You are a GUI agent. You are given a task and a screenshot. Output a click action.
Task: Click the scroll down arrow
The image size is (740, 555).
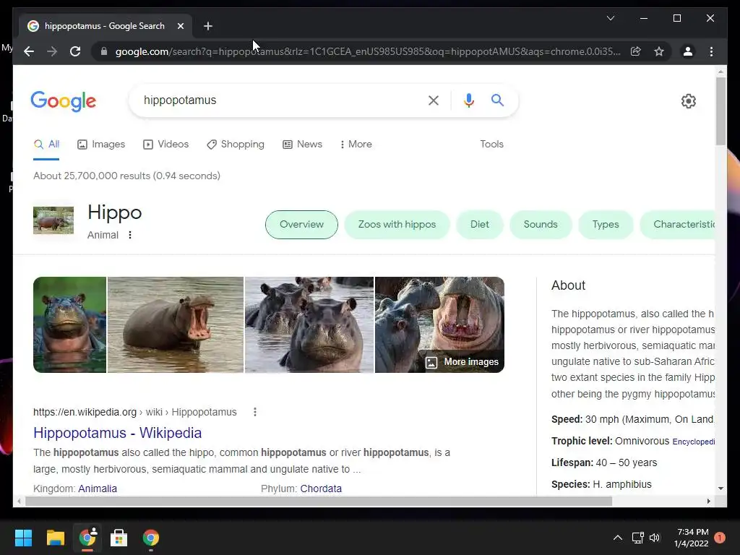720,489
